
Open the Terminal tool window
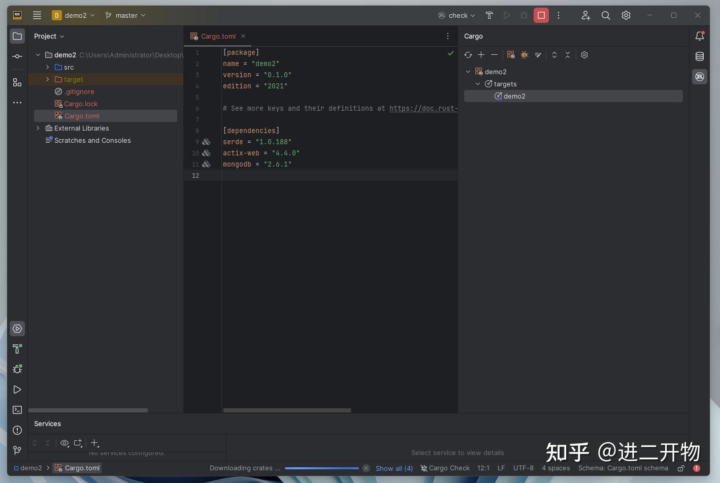pos(17,410)
